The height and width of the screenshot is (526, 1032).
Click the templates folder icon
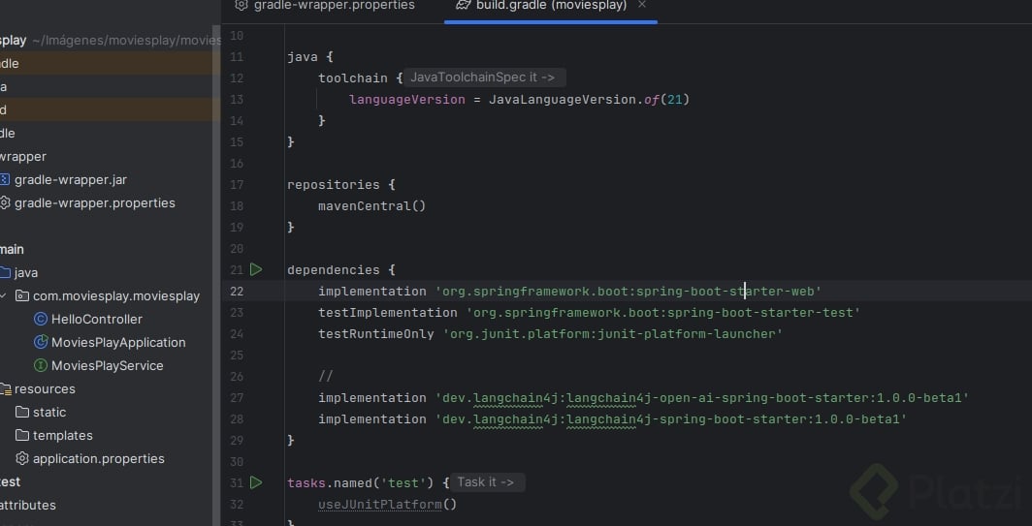(x=21, y=435)
